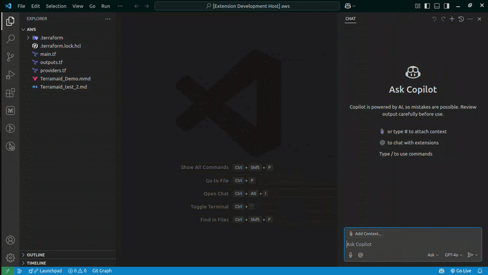Open Terramaid_test_2.md file
Viewport: 488px width, 275px height.
click(63, 87)
